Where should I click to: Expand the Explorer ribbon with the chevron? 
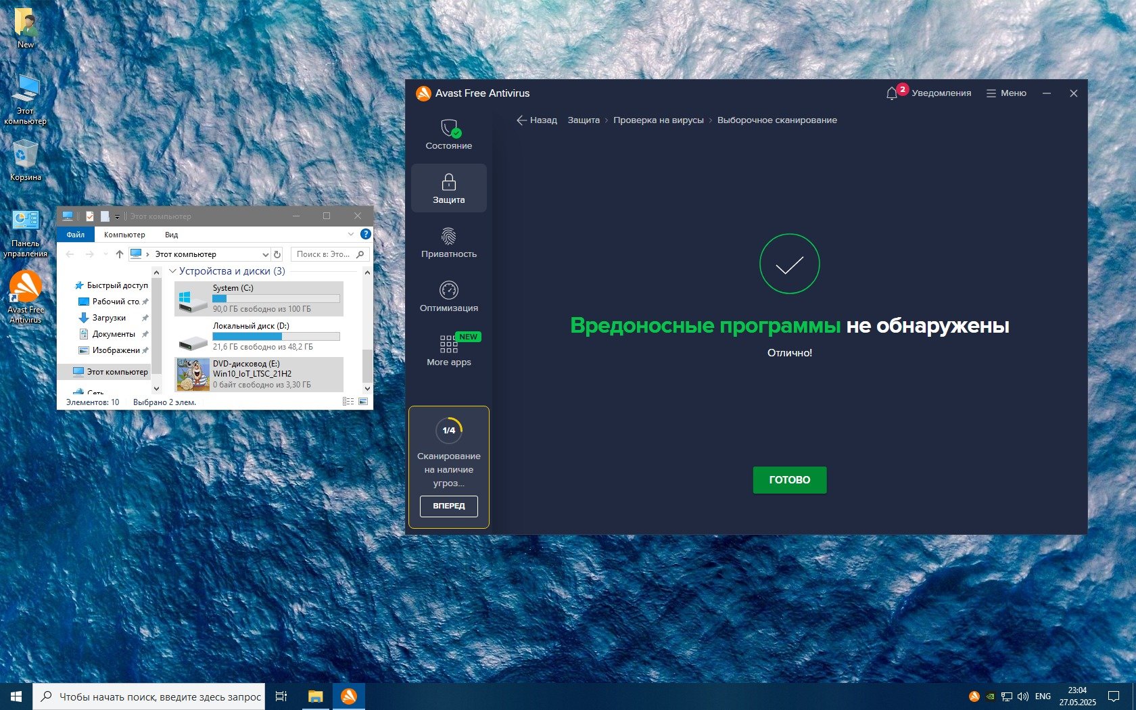(x=350, y=234)
